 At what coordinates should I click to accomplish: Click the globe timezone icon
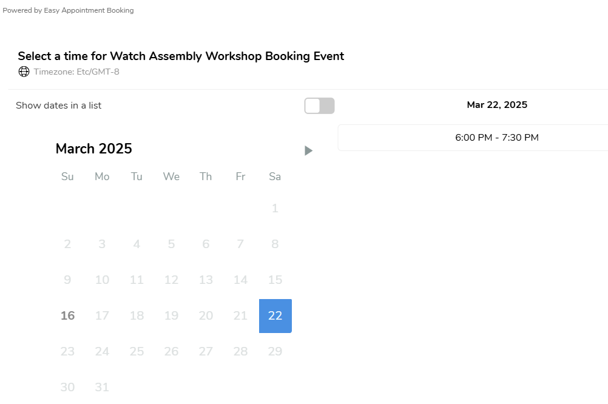click(x=24, y=72)
